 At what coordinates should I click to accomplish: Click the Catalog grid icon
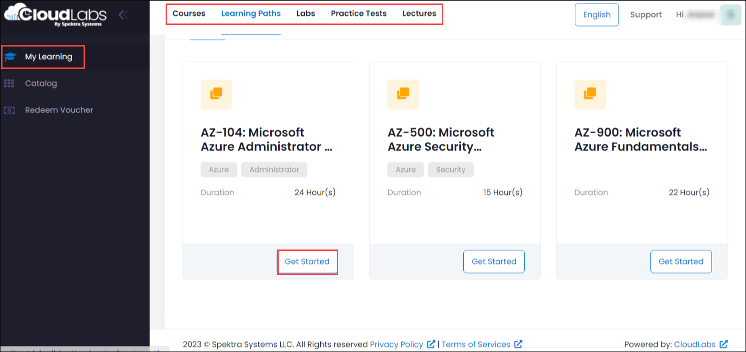click(x=9, y=83)
